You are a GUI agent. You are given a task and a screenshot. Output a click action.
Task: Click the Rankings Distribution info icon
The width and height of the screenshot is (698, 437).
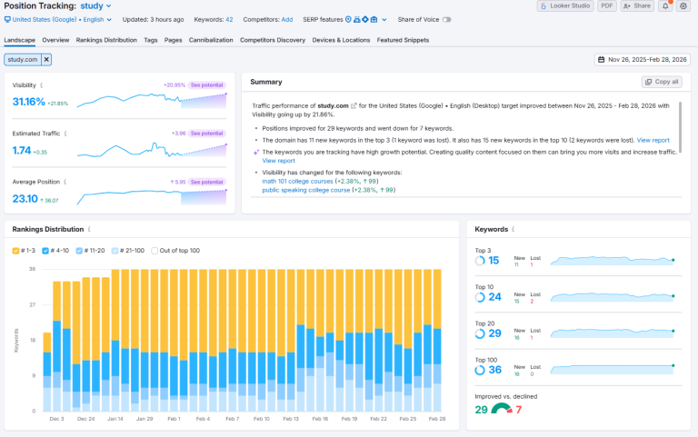pos(88,230)
